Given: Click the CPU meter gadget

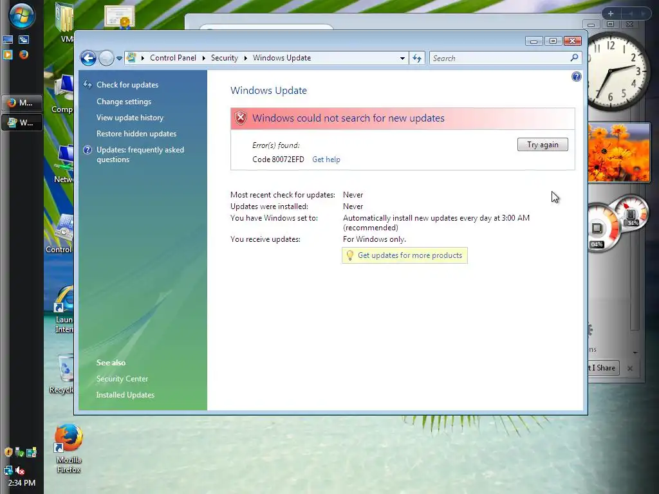Looking at the screenshot, I should pos(618,223).
